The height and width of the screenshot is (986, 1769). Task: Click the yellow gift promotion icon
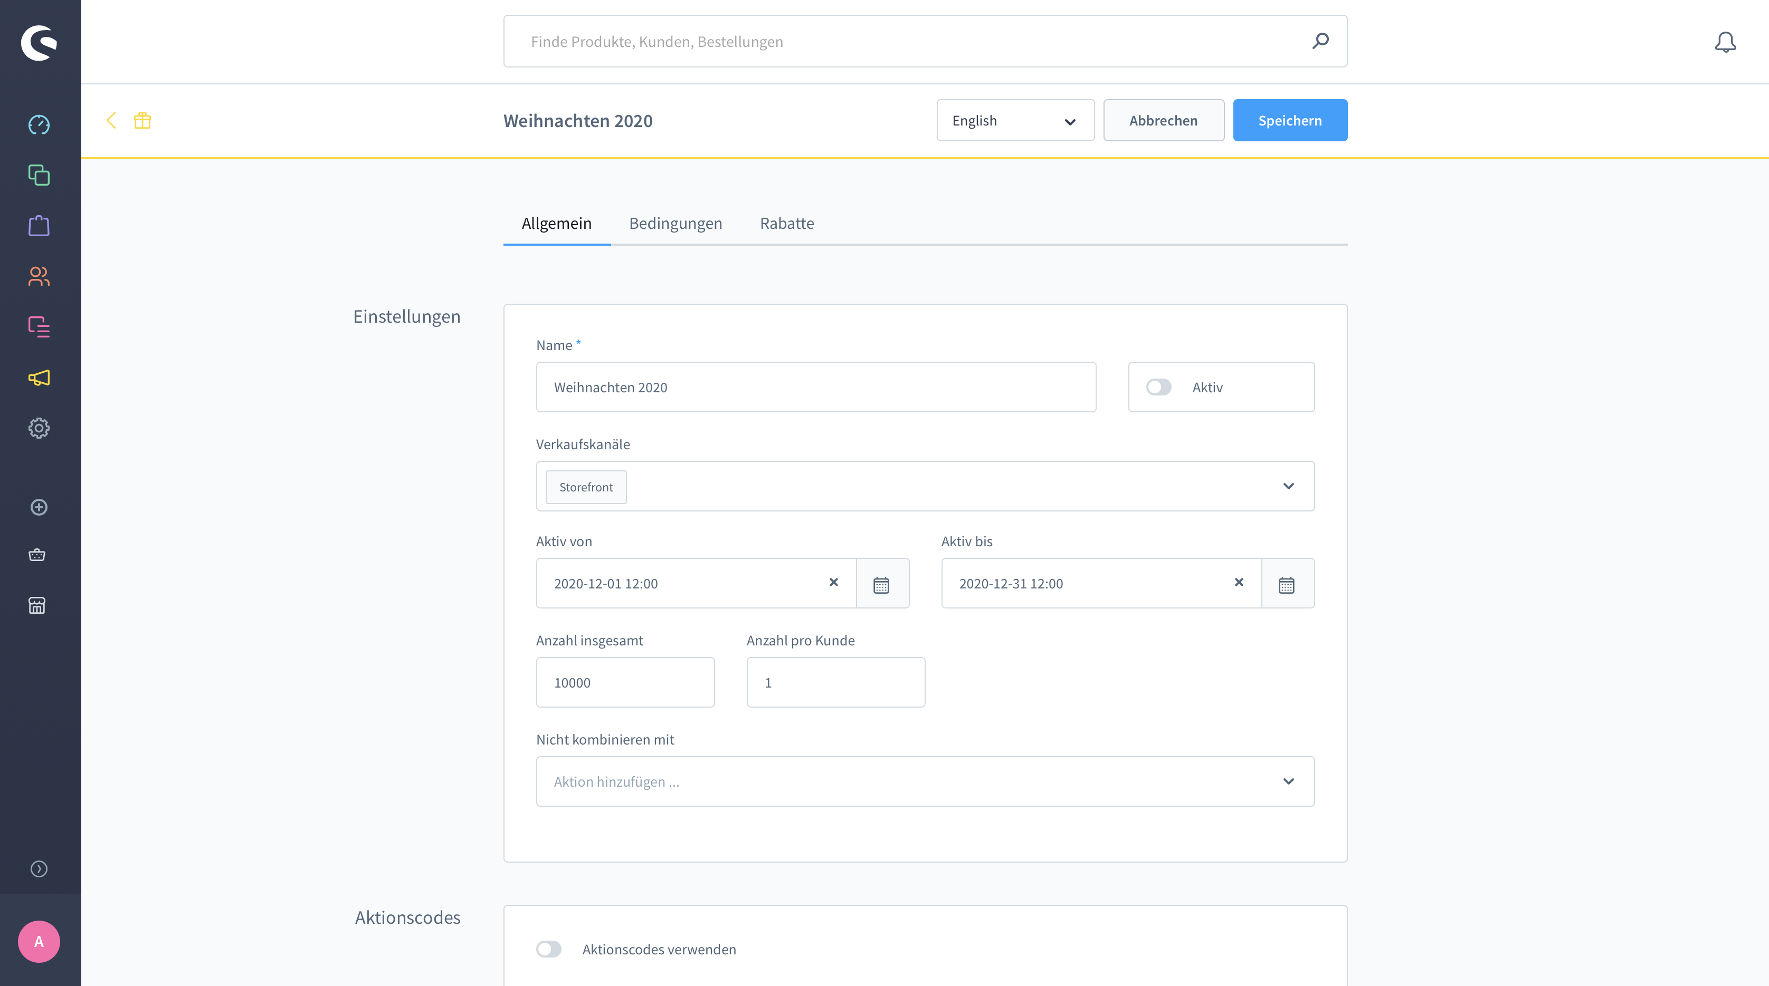[142, 121]
